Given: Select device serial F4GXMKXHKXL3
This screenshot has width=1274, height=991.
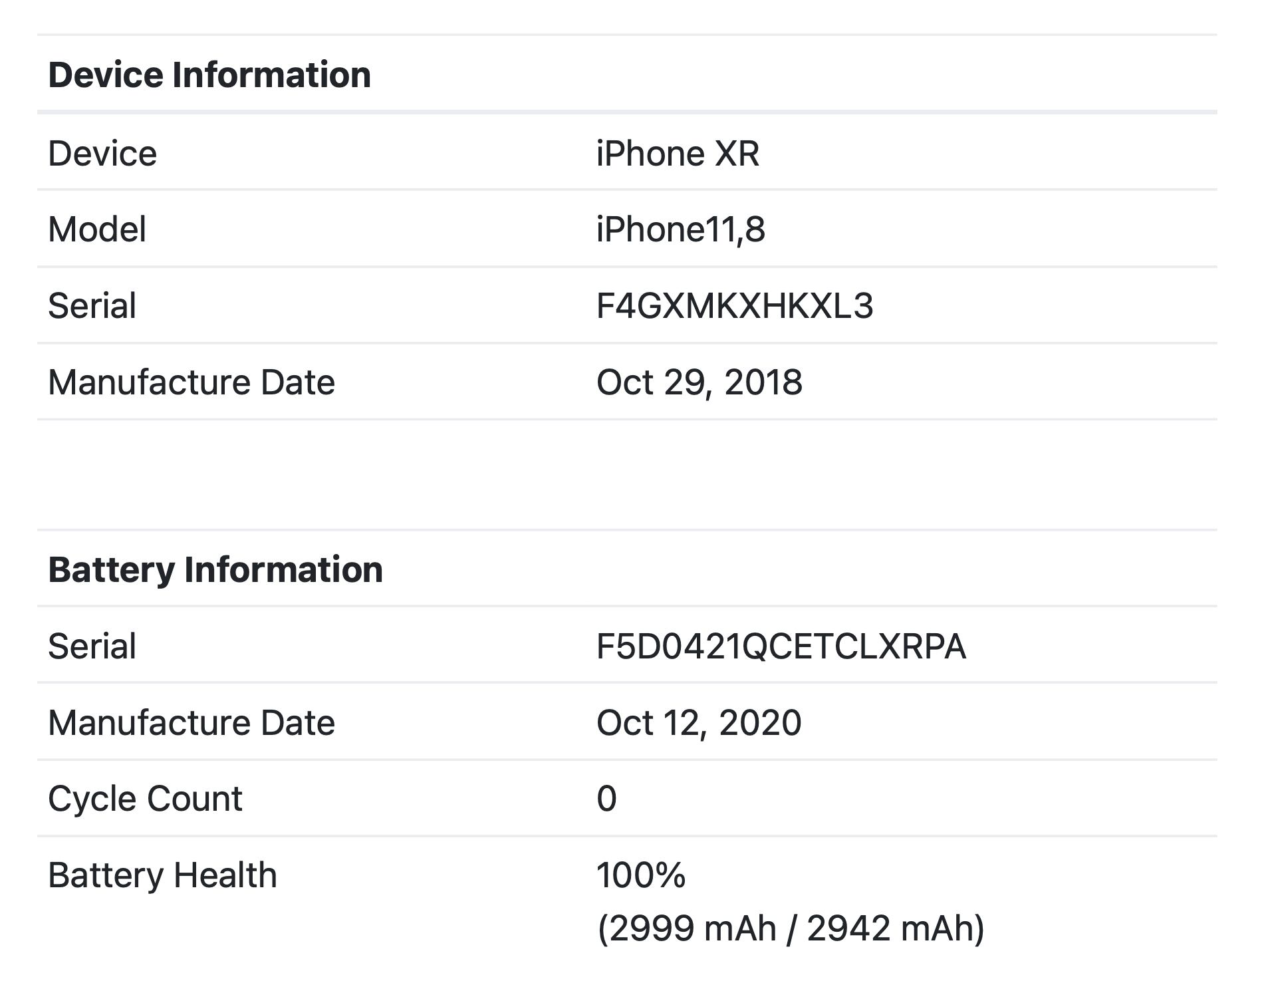Looking at the screenshot, I should click(735, 306).
